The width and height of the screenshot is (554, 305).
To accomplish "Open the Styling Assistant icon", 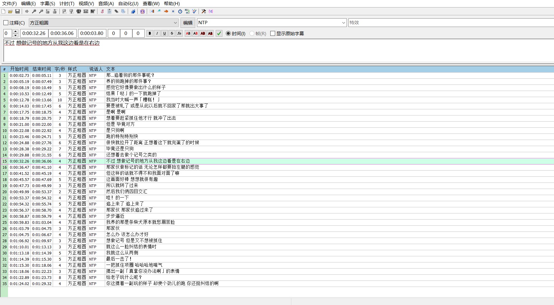I will (x=159, y=11).
